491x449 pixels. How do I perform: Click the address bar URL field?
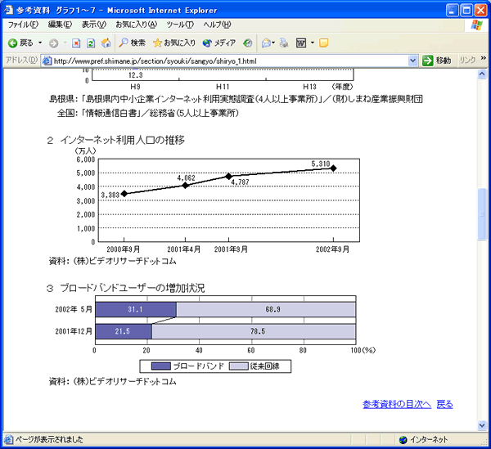point(229,61)
